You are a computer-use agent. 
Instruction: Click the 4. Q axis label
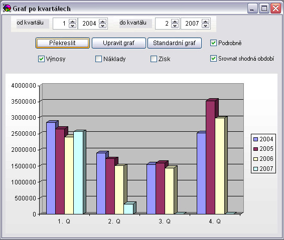(215, 221)
